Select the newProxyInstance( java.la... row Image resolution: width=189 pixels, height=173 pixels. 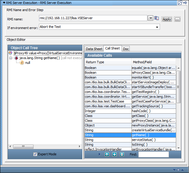tap(130, 125)
